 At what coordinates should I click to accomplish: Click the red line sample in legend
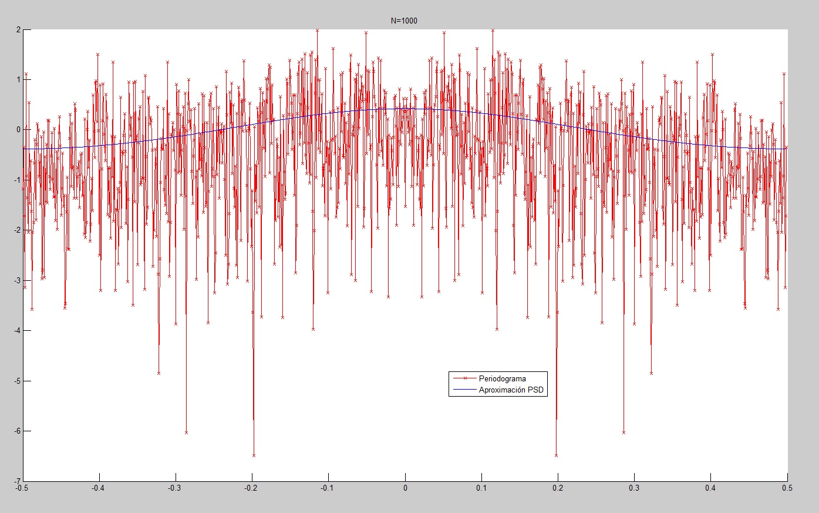coord(464,378)
